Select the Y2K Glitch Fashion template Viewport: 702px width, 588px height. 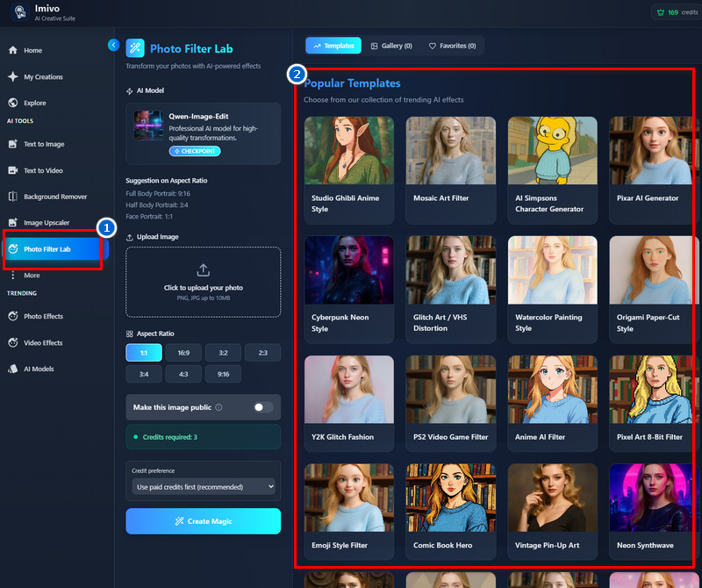click(349, 404)
